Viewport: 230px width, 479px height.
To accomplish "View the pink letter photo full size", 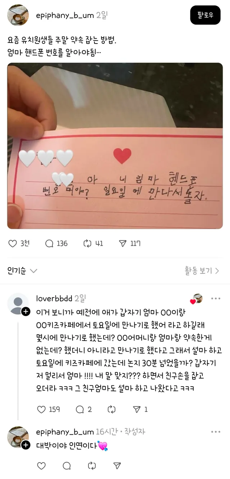I will [x=115, y=146].
